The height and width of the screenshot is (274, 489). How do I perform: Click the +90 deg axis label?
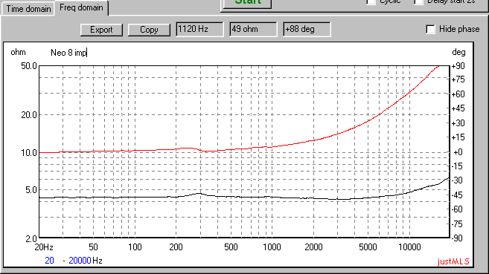[458, 66]
